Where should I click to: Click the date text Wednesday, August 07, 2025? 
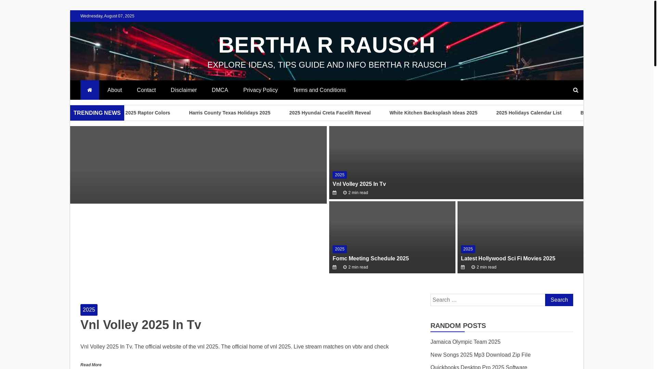pos(107,16)
